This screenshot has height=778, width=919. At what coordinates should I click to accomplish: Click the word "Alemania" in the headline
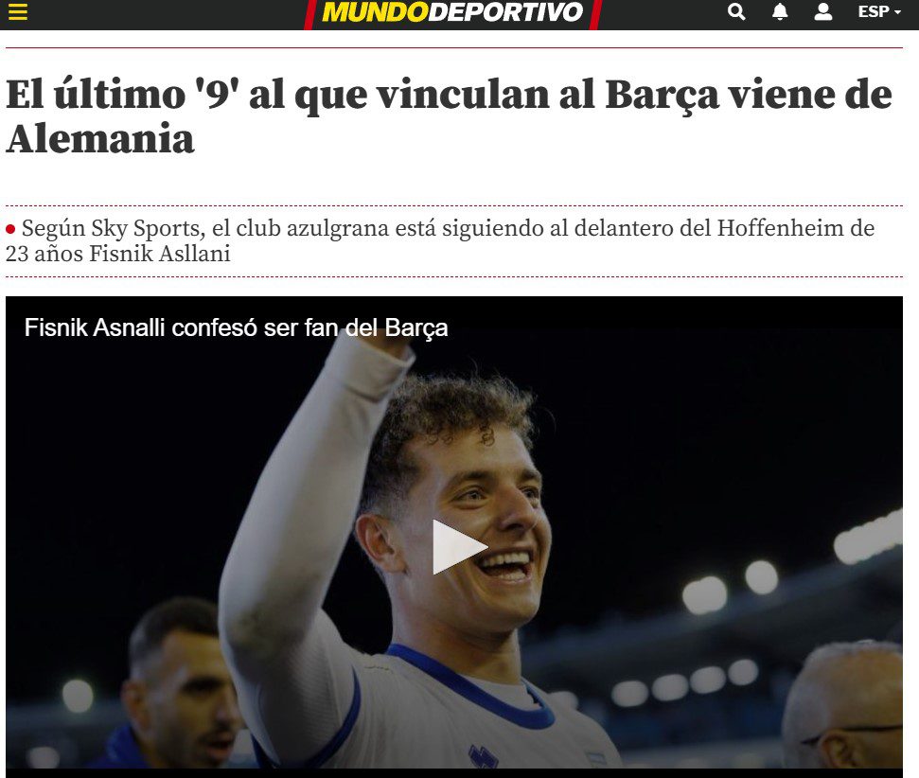click(99, 139)
